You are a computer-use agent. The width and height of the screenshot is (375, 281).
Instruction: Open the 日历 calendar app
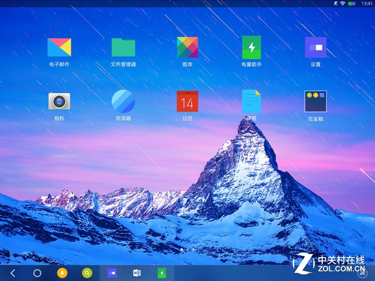tap(187, 101)
